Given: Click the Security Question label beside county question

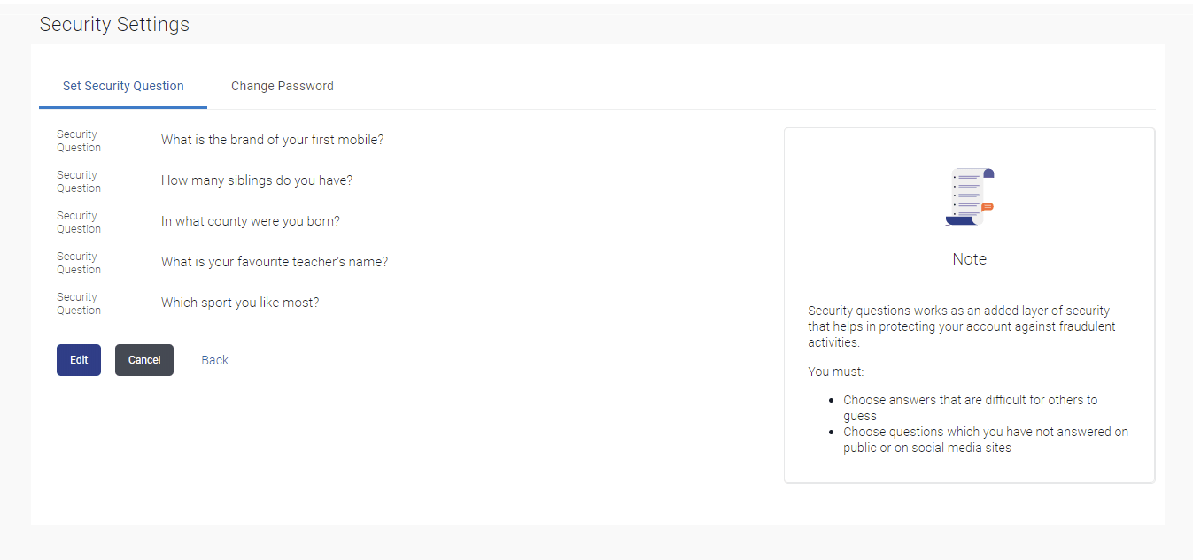Looking at the screenshot, I should click(79, 222).
